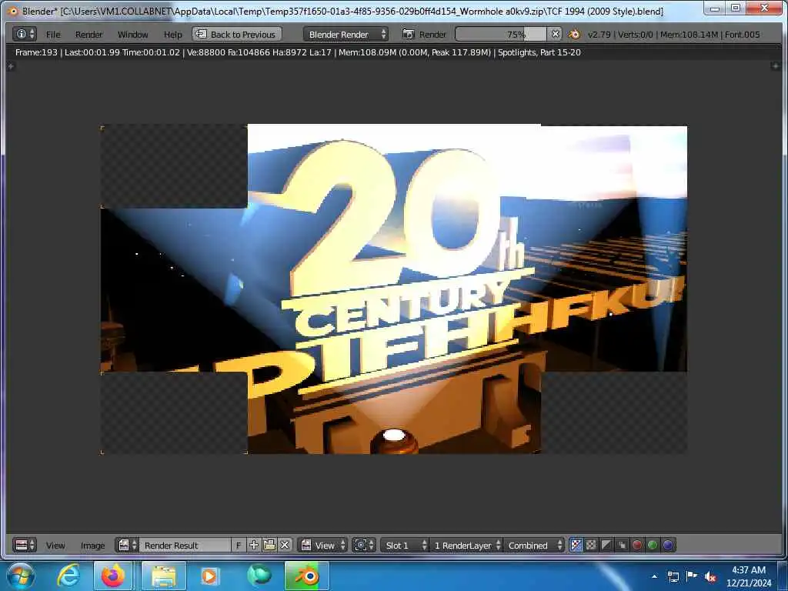The height and width of the screenshot is (591, 788).
Task: Toggle the fake user F button
Action: [239, 546]
